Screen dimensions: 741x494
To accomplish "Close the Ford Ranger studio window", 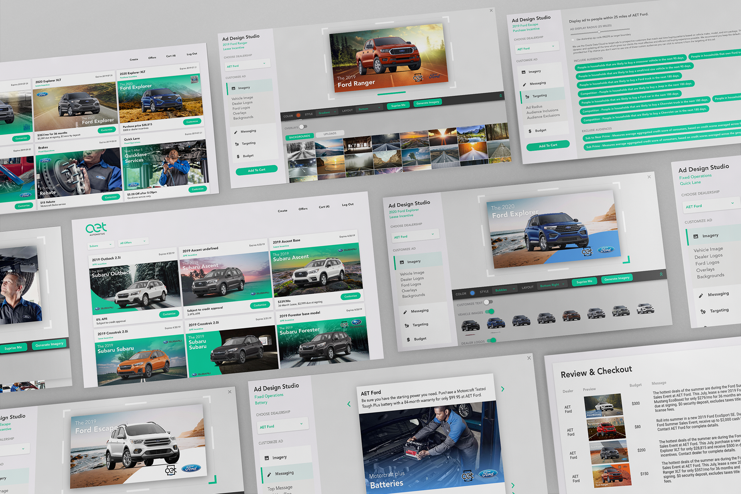I will [x=491, y=10].
